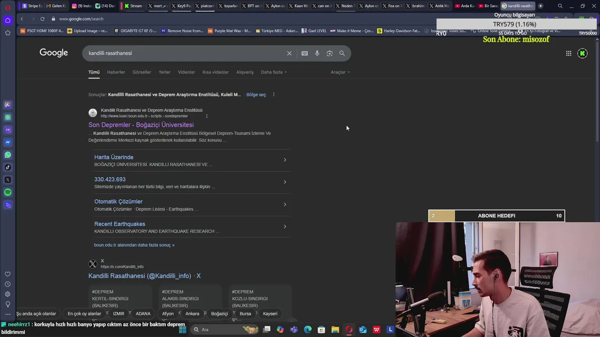600x337 pixels.
Task: Open boun.edu.tr alanından daha fazla sonuç
Action: click(134, 245)
